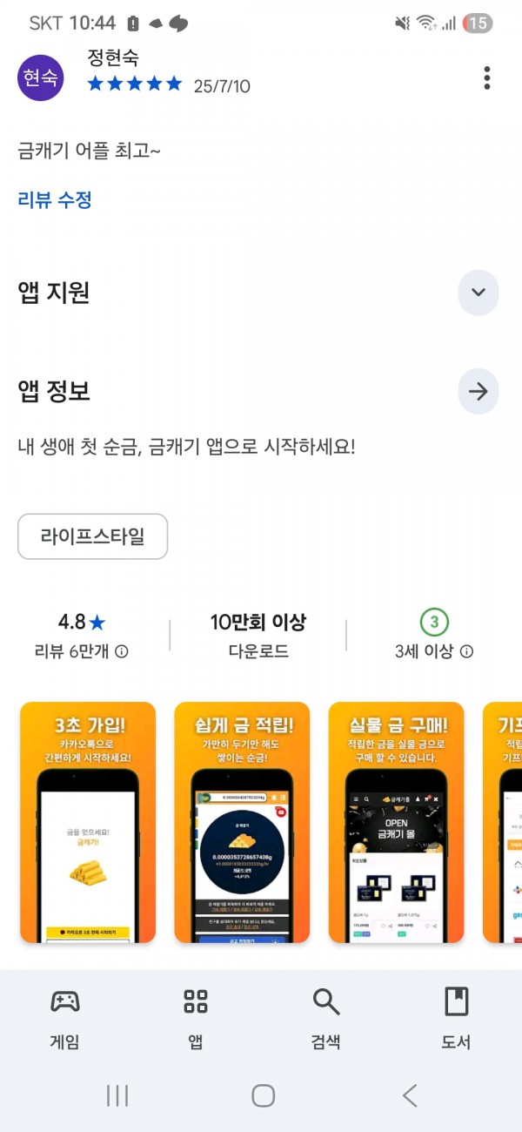
Task: Open the 실물 금 구매 screenshot
Action: [x=396, y=823]
